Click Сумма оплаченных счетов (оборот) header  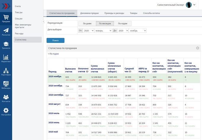tap(114, 67)
